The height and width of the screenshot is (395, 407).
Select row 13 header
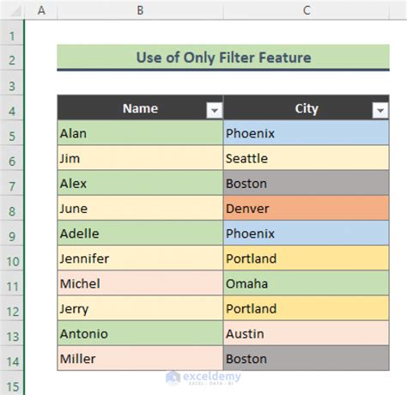(12, 333)
